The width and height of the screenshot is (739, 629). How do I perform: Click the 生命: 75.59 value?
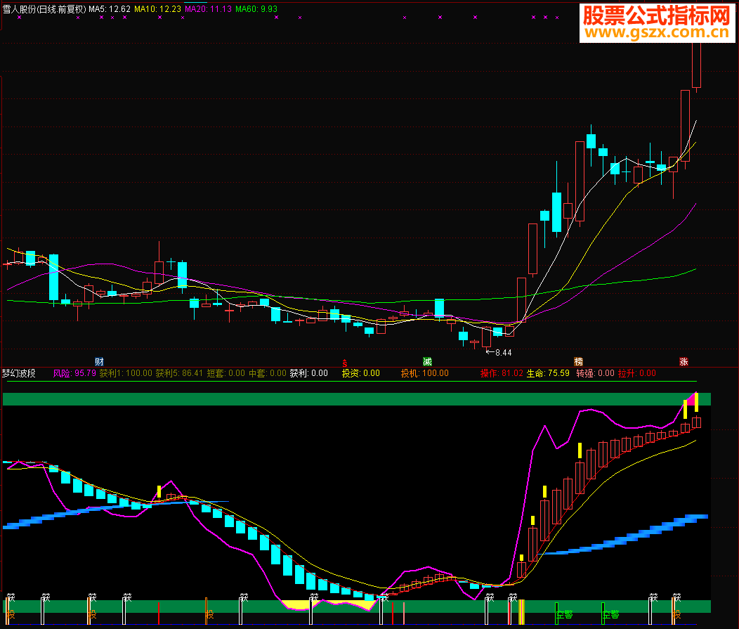pos(548,373)
